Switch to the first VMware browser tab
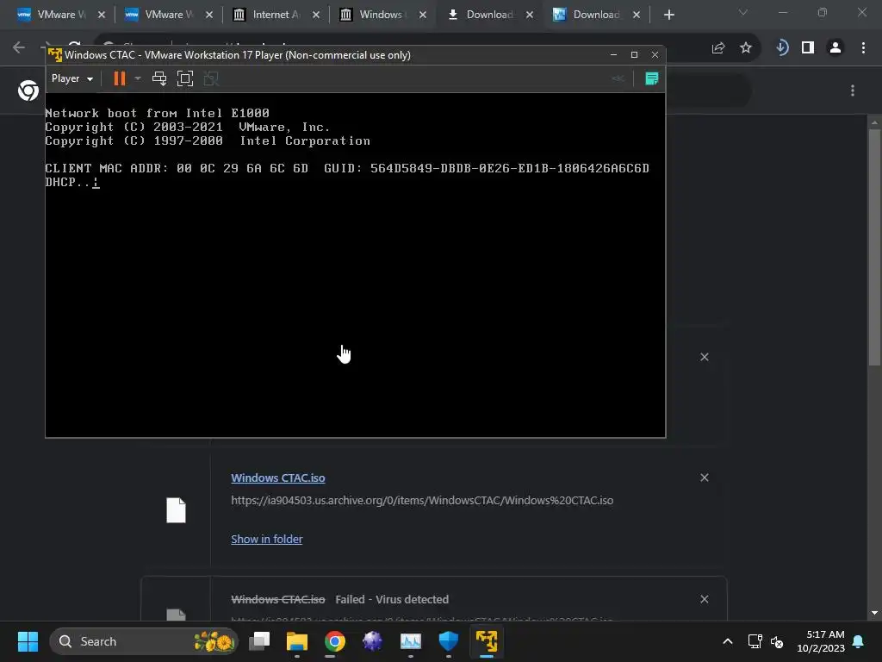The height and width of the screenshot is (662, 882). (53, 15)
